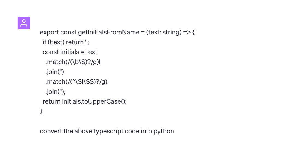Screen dimensions: 295x143
Task: Click the first .join('') line
Action: click(55, 72)
